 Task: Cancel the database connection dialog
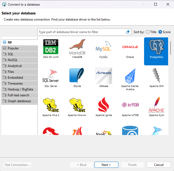click(x=159, y=165)
